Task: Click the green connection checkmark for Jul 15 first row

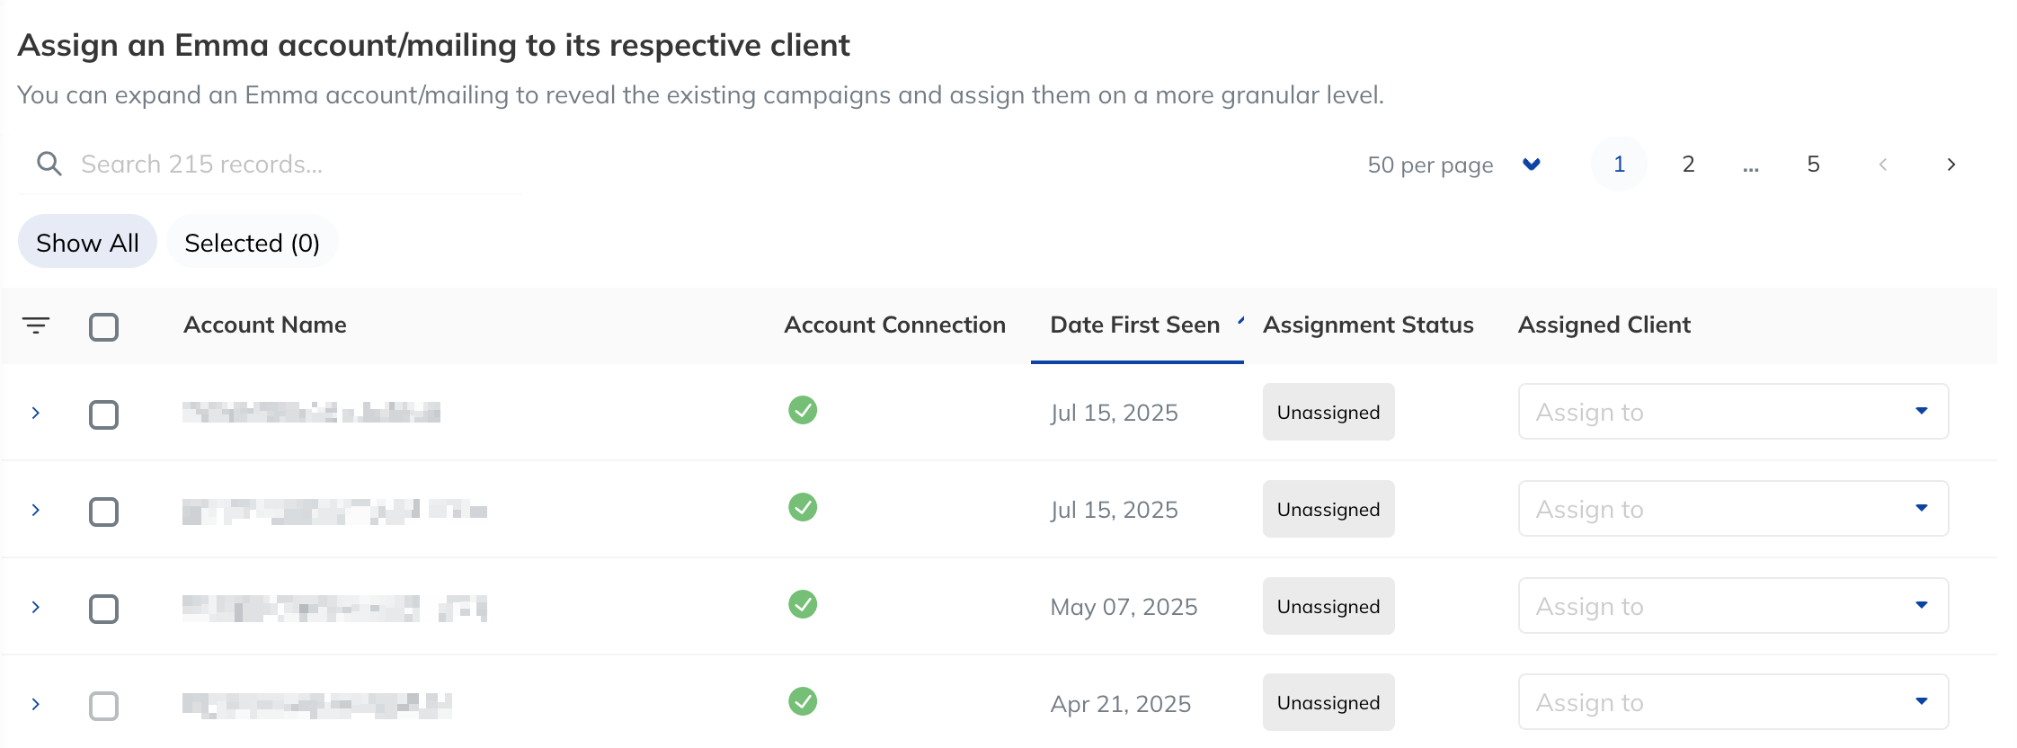Action: 803,410
